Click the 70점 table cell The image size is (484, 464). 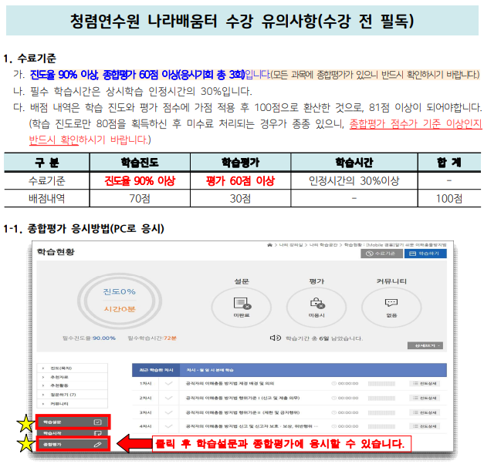tap(140, 198)
